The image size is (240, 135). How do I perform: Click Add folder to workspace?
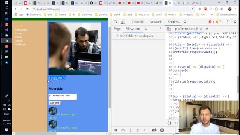(135, 36)
